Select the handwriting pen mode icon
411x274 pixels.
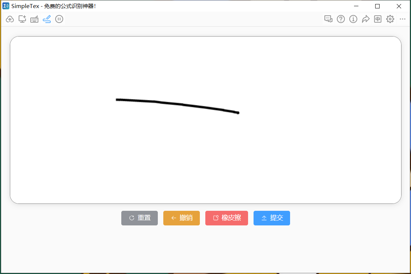click(47, 19)
